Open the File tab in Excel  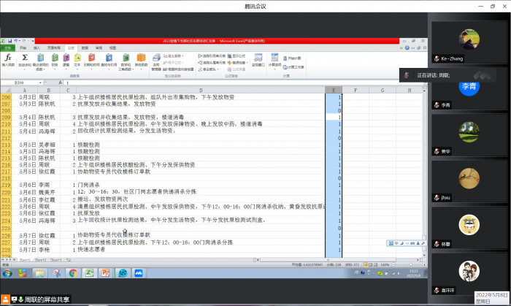7,48
